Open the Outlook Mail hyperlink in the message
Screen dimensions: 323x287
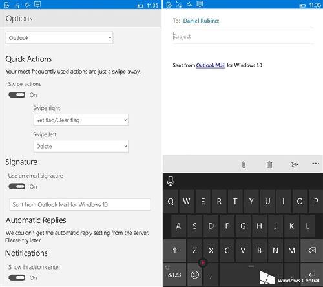pos(211,65)
